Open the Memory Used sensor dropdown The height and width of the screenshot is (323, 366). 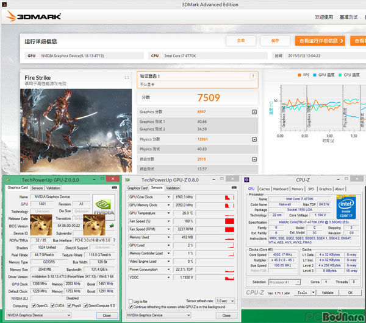tap(168, 237)
